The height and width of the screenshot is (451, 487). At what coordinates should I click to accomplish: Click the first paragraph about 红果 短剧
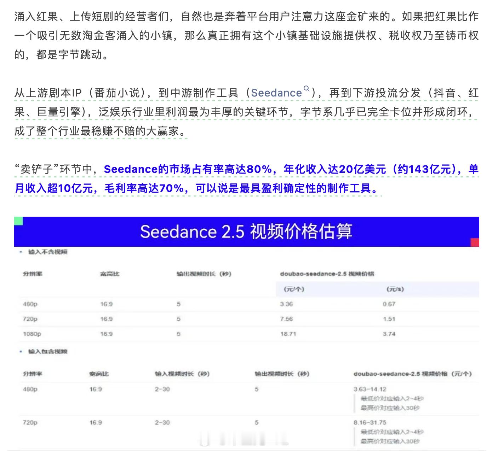coord(246,36)
